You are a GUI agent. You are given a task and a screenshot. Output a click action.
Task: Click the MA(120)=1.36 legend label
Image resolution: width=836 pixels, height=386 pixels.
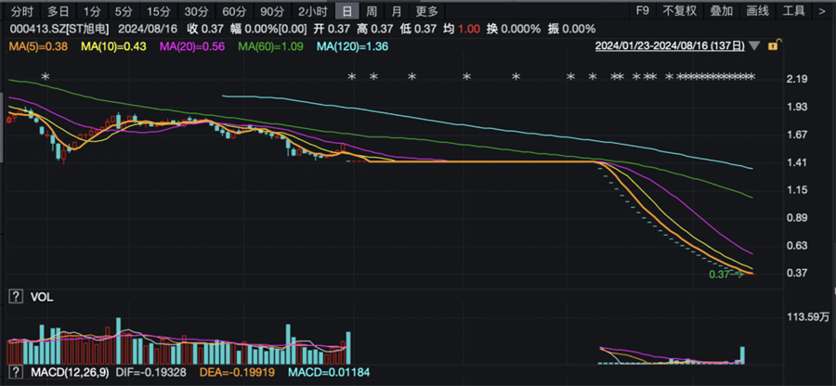pos(352,46)
